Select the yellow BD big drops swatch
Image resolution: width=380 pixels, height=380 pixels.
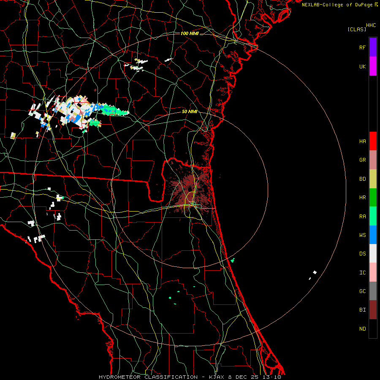pos(373,179)
